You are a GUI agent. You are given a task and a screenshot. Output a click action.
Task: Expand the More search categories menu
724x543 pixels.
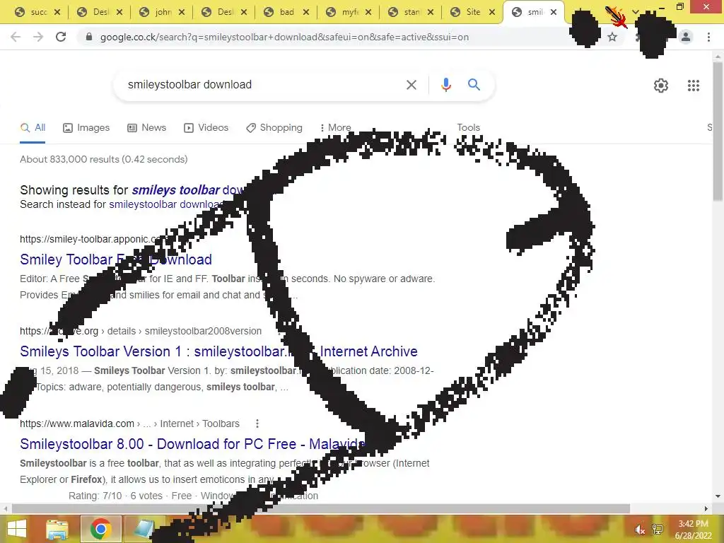(x=336, y=128)
